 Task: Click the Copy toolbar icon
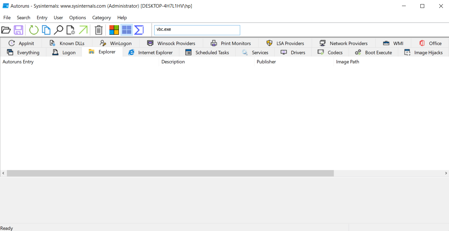[x=46, y=30]
